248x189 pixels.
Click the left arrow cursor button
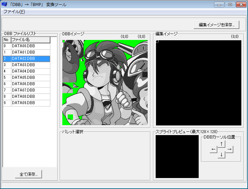[213, 149]
